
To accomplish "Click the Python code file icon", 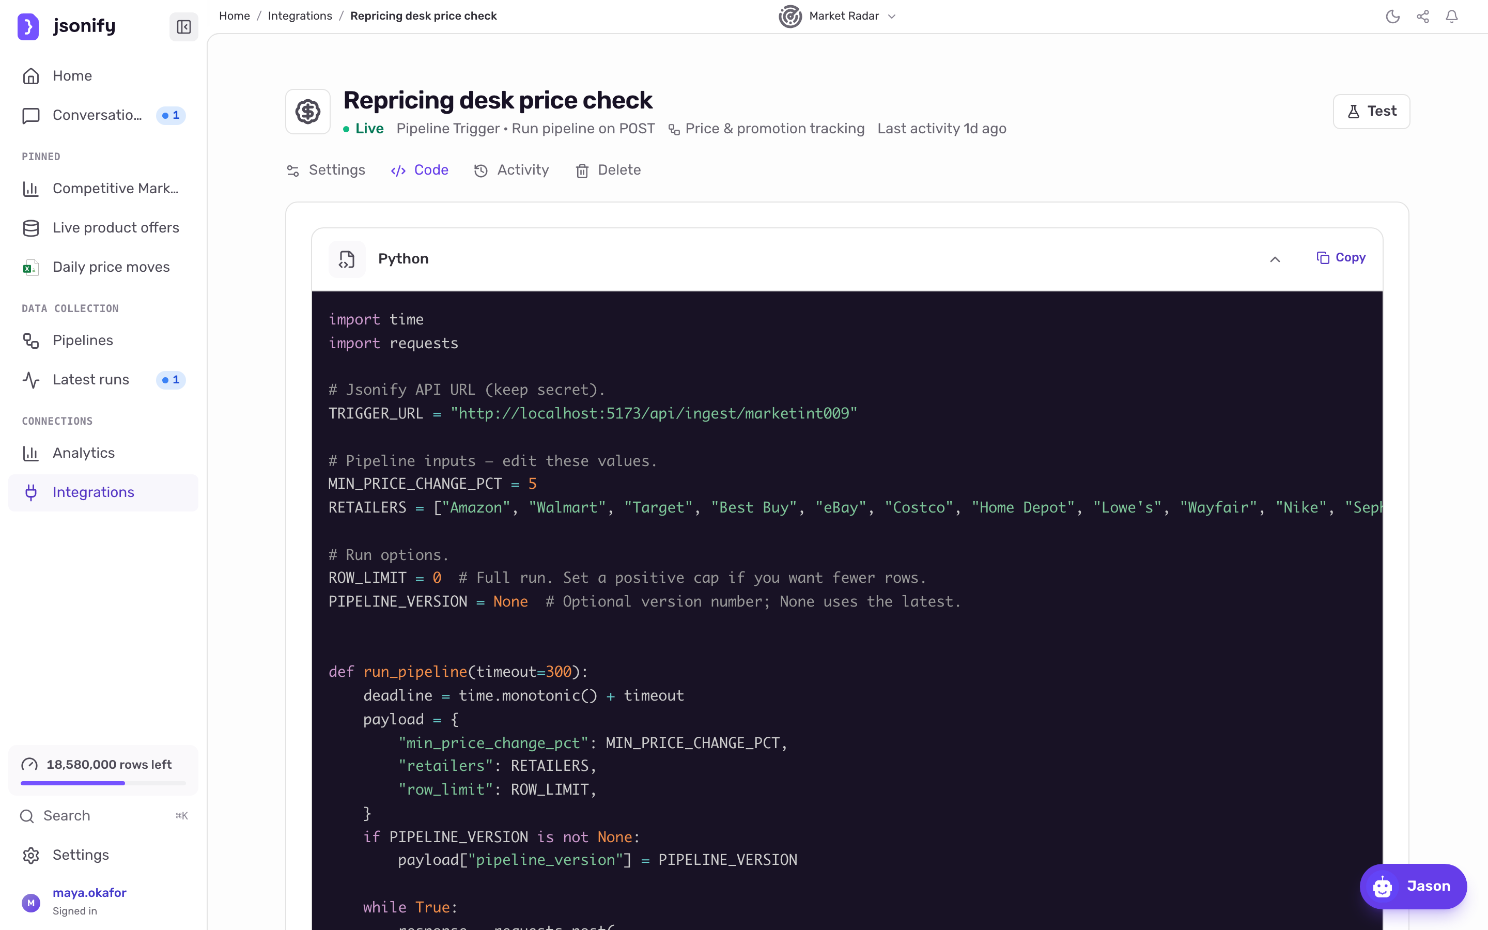I will click(x=347, y=259).
